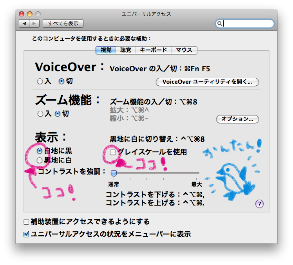293x265 pixels.
Task: Open zoom オプション button
Action: 237,119
